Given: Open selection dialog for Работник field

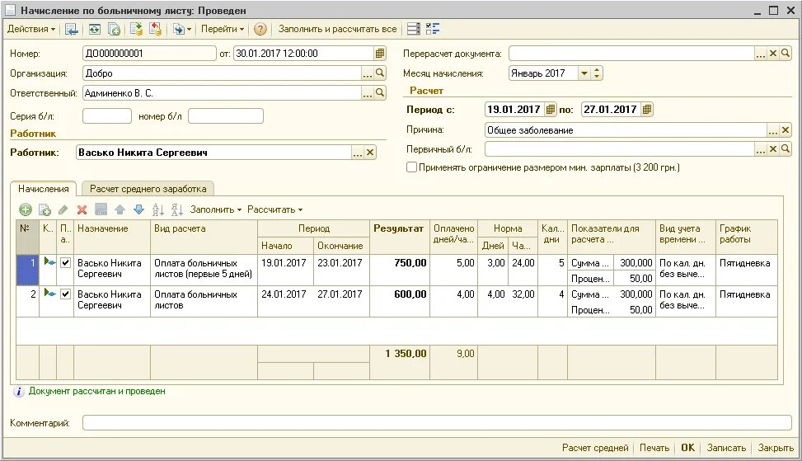Looking at the screenshot, I should (x=358, y=153).
